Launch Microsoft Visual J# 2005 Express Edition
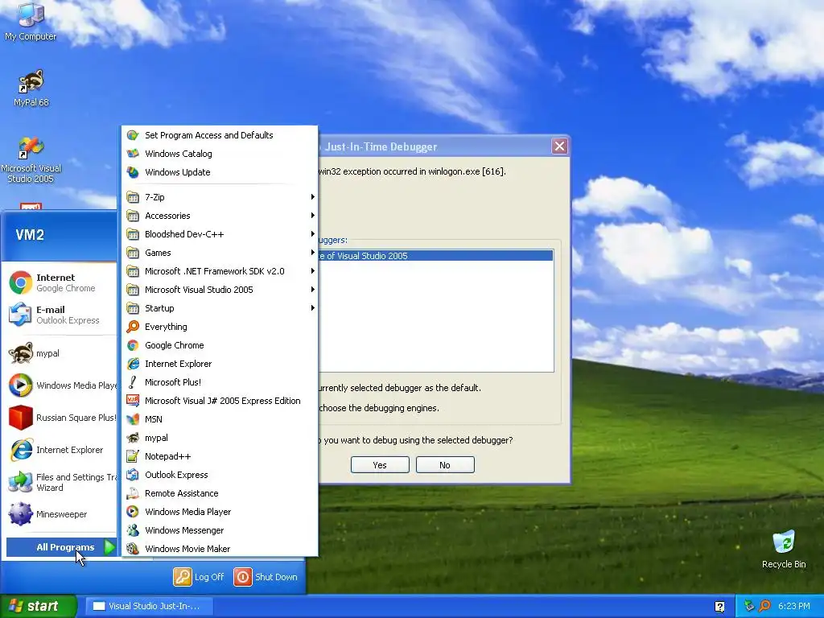Screen dimensions: 824x618 220,401
